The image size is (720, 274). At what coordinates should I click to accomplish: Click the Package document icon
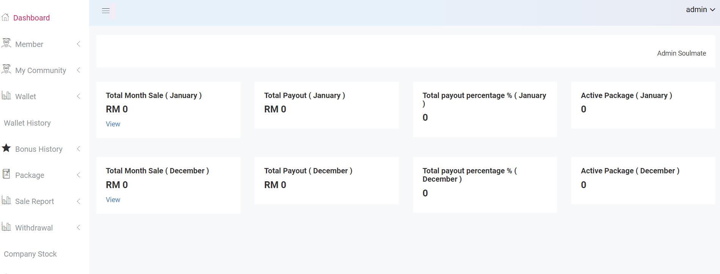click(x=6, y=174)
